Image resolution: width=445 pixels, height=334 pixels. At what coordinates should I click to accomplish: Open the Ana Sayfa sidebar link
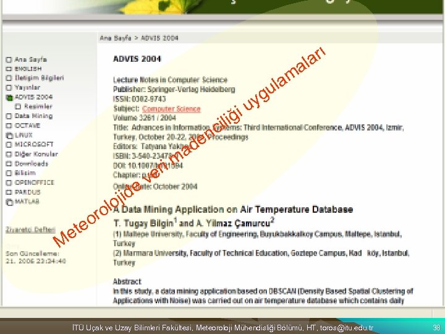click(x=31, y=59)
